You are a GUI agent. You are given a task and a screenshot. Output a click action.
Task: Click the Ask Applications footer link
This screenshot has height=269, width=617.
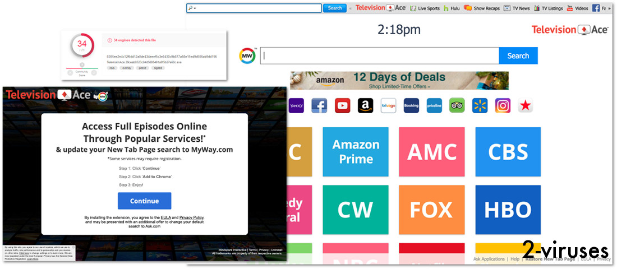[x=489, y=259]
